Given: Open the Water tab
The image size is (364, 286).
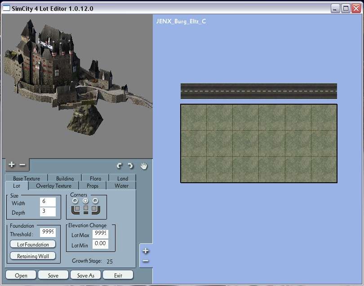Looking at the screenshot, I should 121,186.
